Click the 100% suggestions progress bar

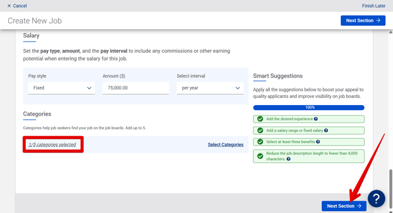309,107
